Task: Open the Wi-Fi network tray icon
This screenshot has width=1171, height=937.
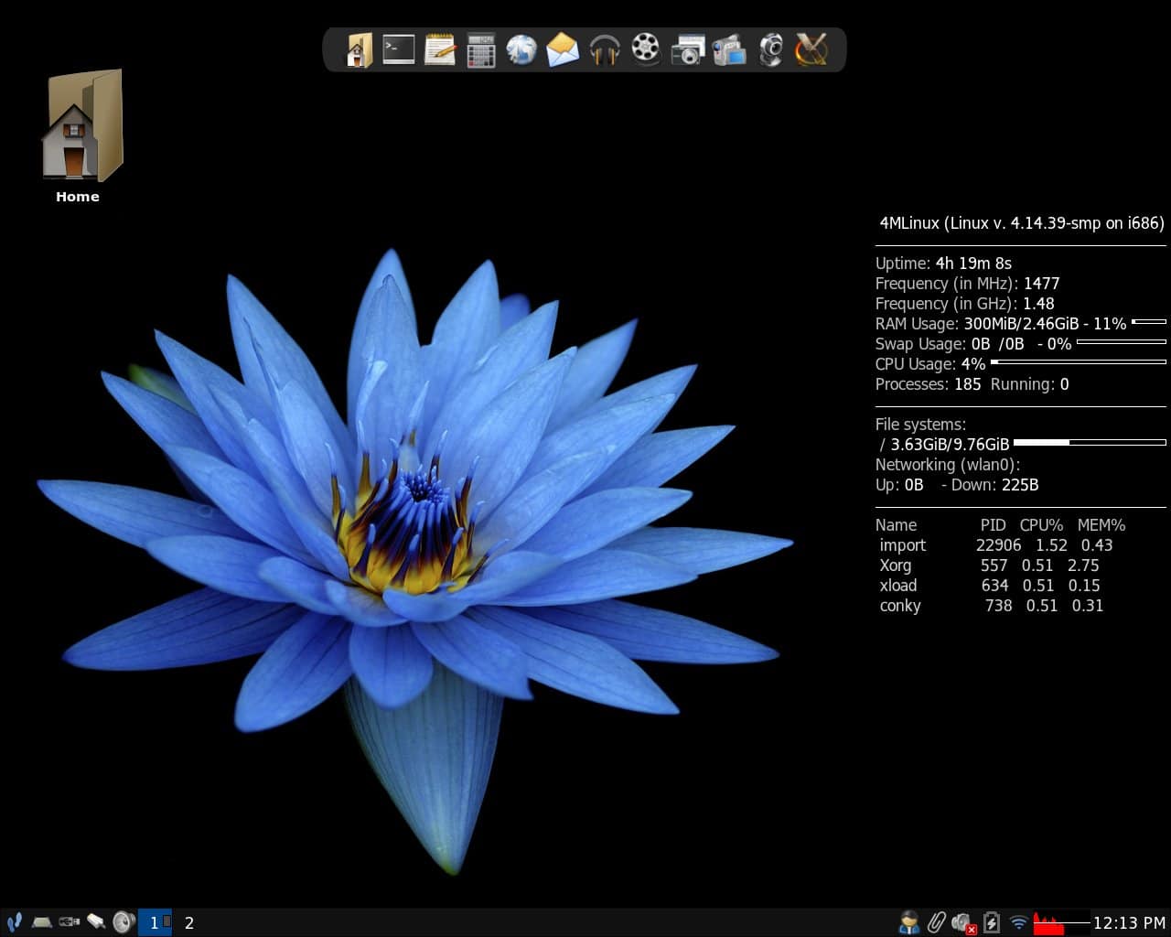Action: (1018, 922)
